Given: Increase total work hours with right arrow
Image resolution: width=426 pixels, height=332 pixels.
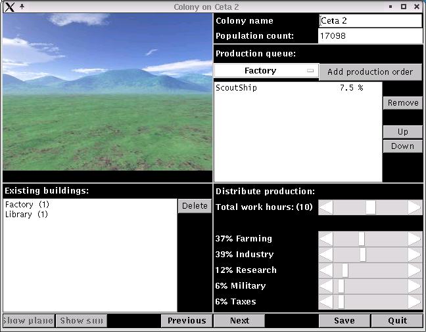Looking at the screenshot, I should tap(414, 207).
